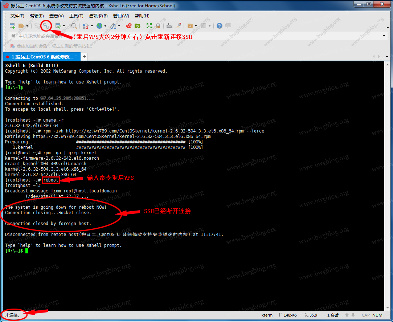Open the 文件(F) menu
Screen dimensions: 393x322
(17, 16)
